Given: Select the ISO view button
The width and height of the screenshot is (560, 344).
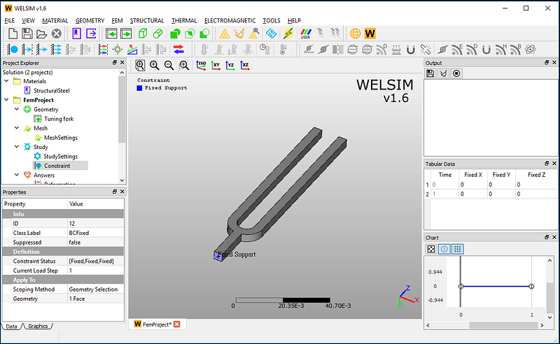Looking at the screenshot, I should [x=202, y=65].
